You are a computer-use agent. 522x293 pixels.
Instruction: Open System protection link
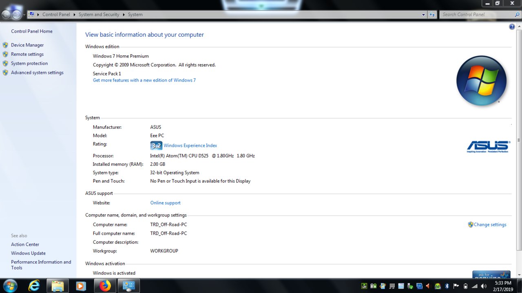[29, 64]
